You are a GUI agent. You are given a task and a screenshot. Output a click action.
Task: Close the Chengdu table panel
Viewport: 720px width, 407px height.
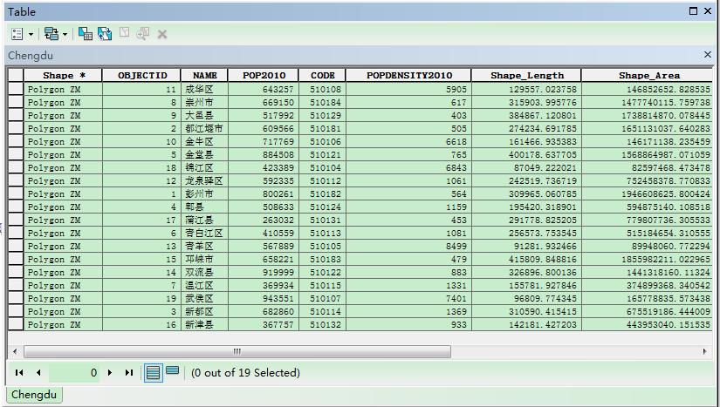click(708, 55)
